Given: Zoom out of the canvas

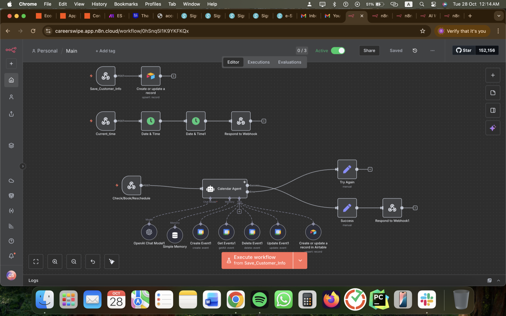Looking at the screenshot, I should pyautogui.click(x=74, y=261).
